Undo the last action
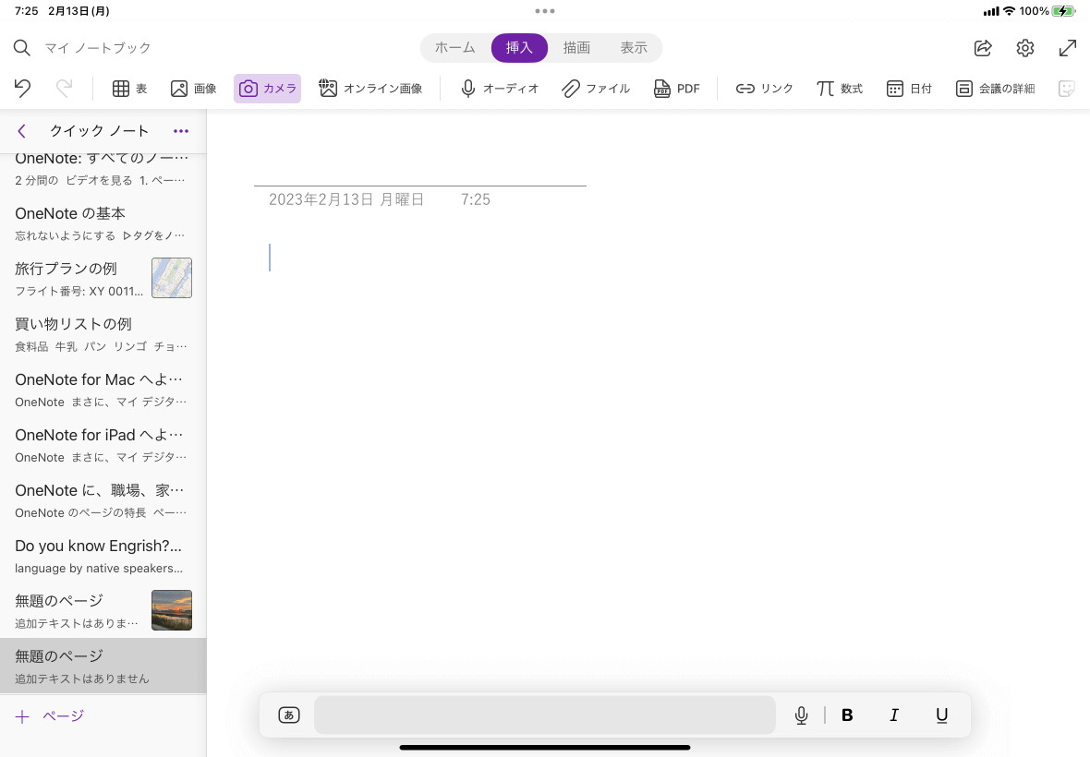The image size is (1090, 757). (22, 89)
